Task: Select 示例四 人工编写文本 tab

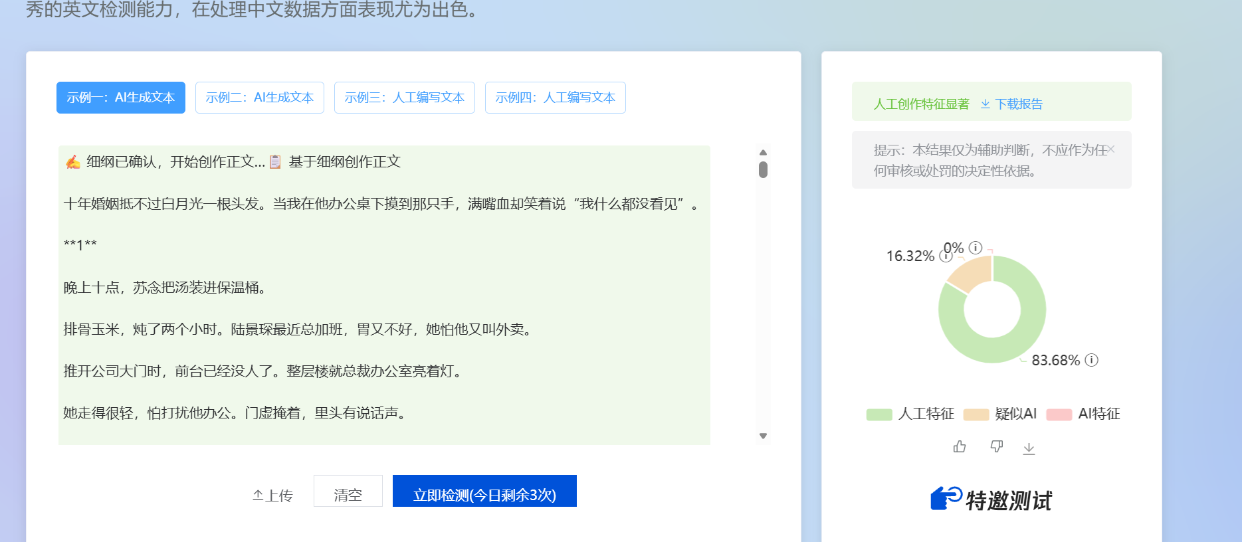Action: point(556,98)
